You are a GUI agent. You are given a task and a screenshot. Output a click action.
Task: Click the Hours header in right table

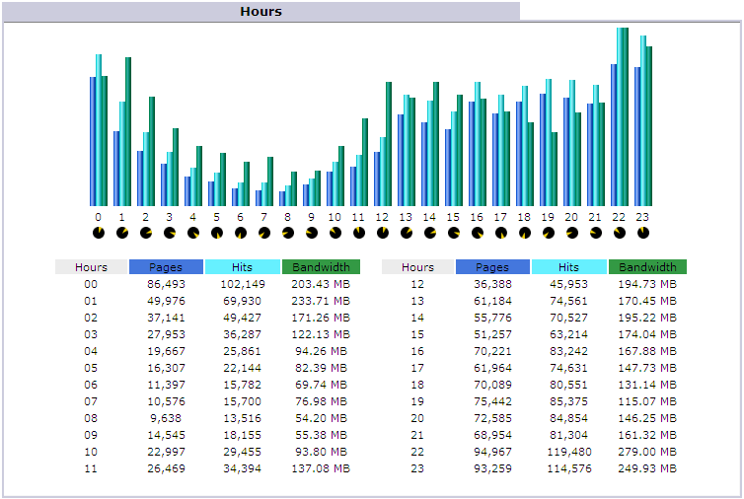tap(417, 267)
